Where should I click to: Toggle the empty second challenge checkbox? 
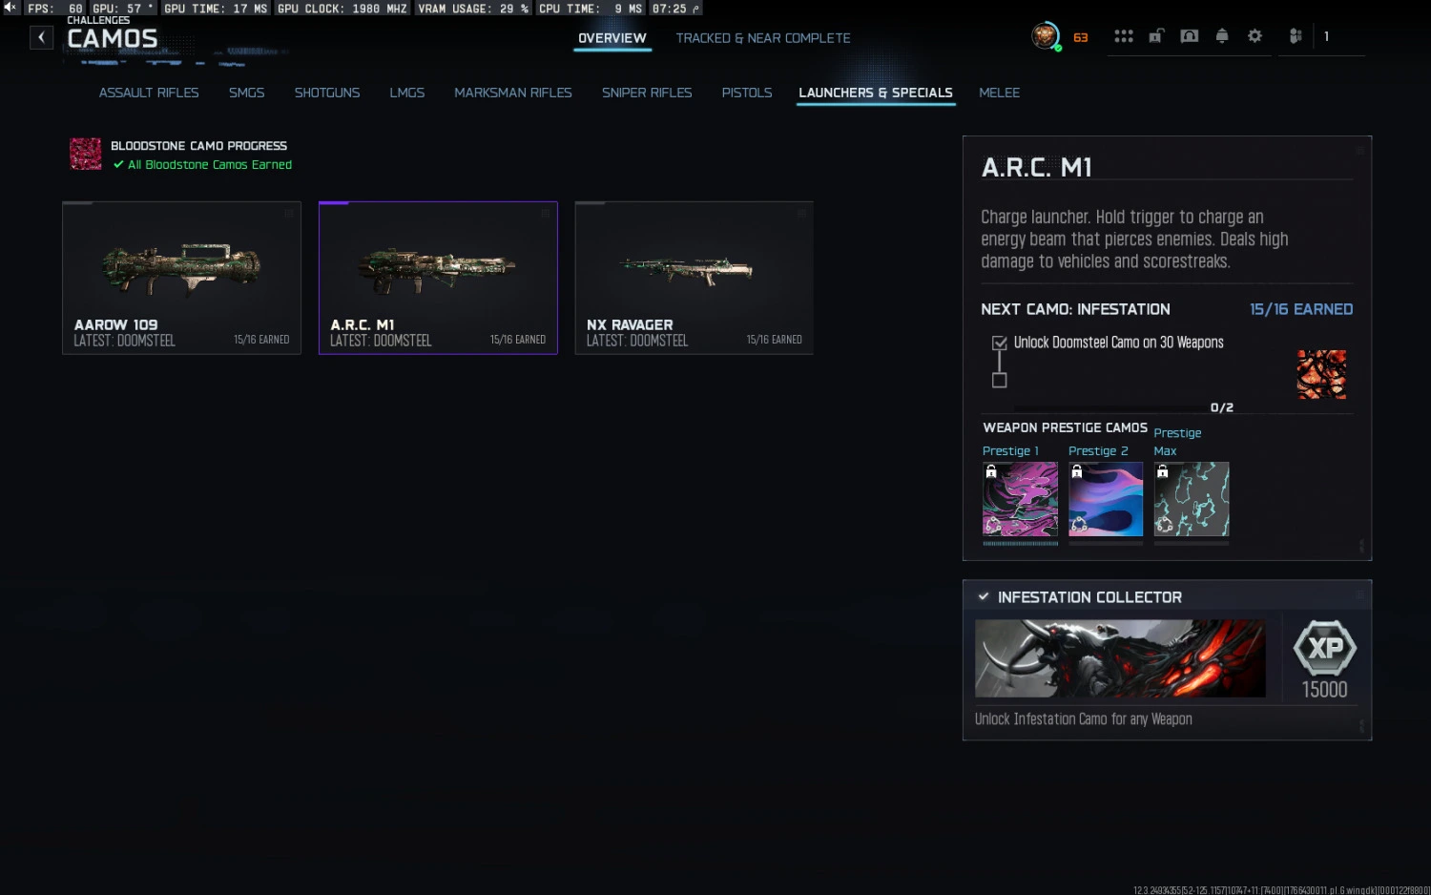point(1000,380)
